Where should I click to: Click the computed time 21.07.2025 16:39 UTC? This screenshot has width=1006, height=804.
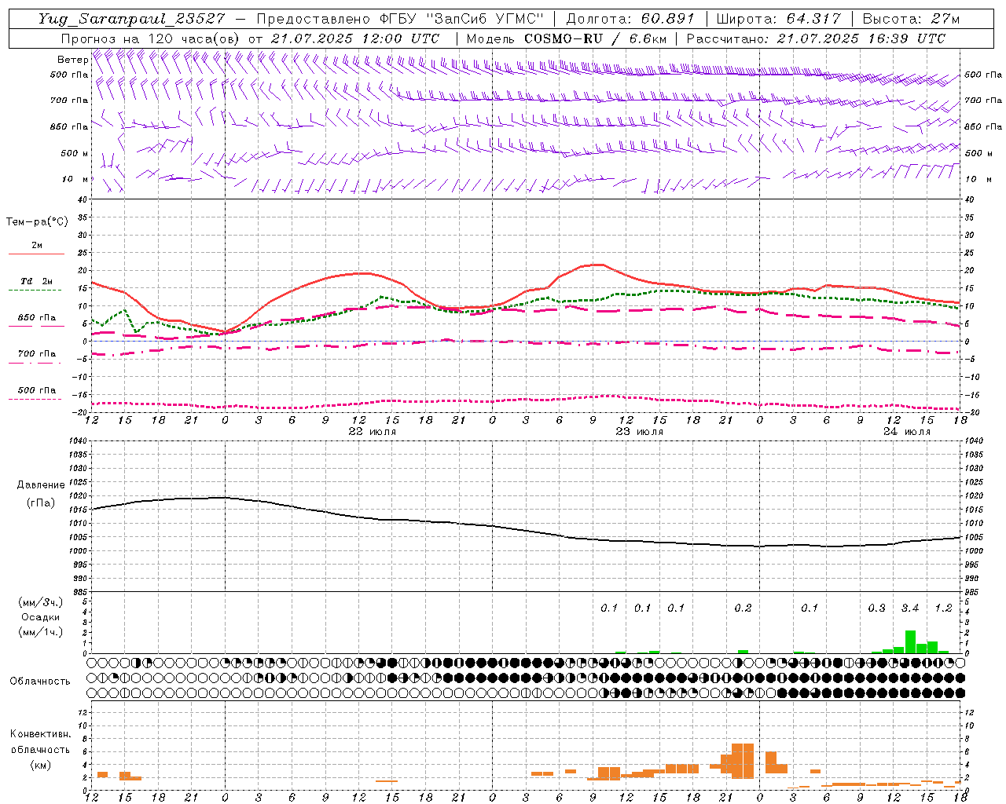point(861,38)
